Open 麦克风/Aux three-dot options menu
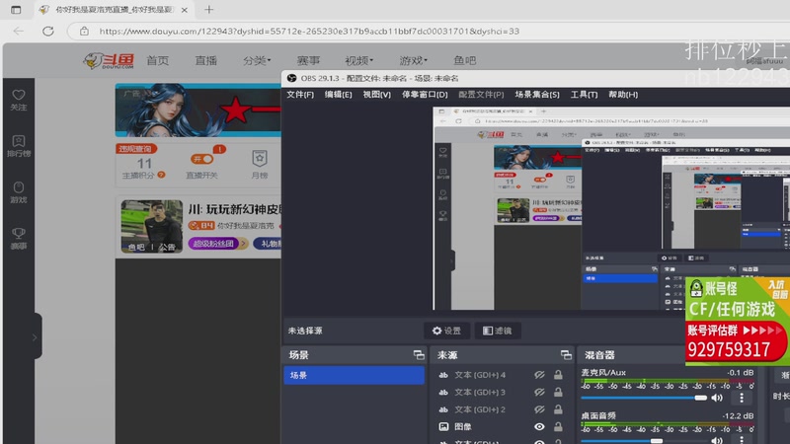The image size is (790, 444). point(742,398)
